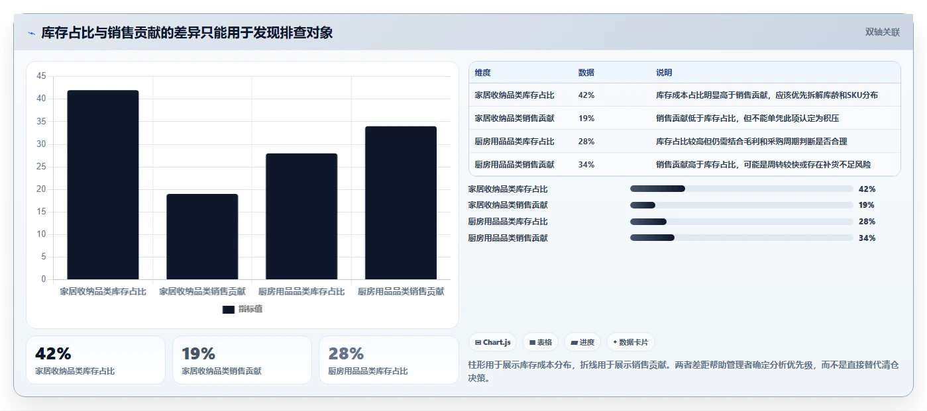Viewport: 927px width, 411px height.
Task: Click the x-axis label 家居收纳品类库存占比
Action: (x=103, y=291)
